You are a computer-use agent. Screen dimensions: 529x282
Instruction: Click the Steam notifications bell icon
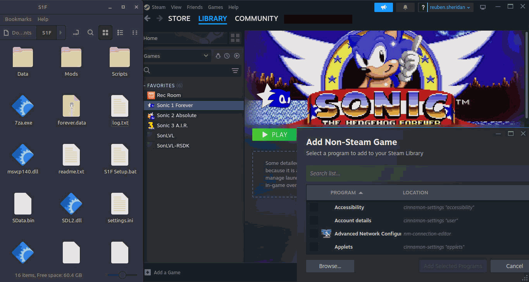point(405,7)
